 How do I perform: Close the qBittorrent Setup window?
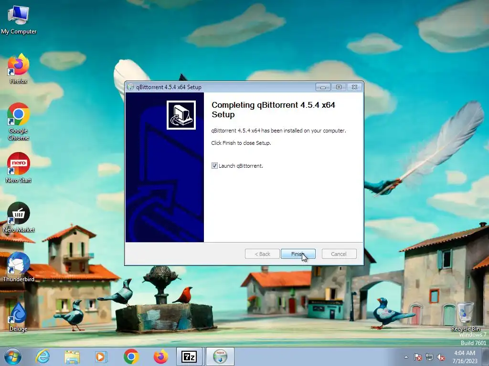click(x=354, y=87)
